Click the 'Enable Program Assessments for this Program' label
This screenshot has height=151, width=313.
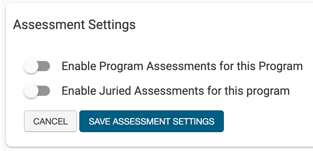click(x=182, y=66)
